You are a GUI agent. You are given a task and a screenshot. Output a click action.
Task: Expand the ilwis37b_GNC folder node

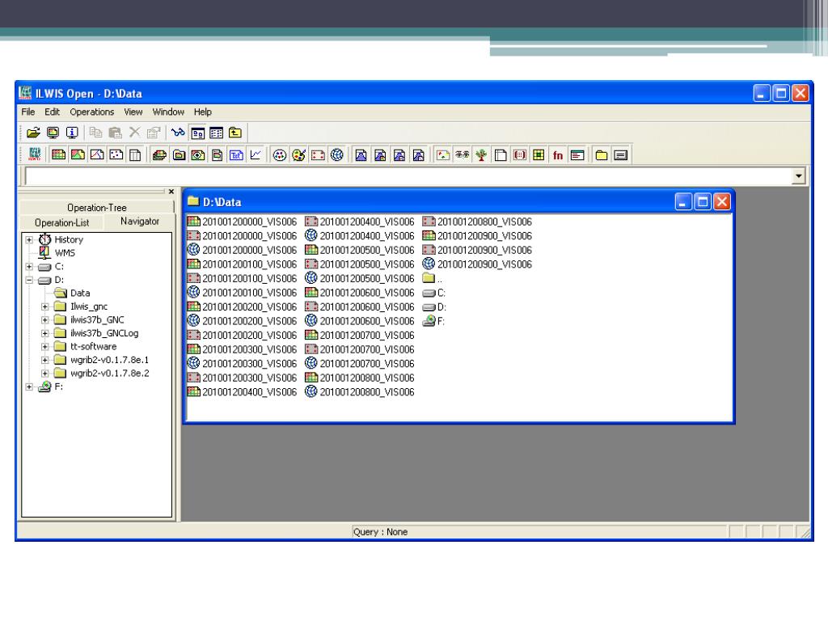click(x=45, y=319)
